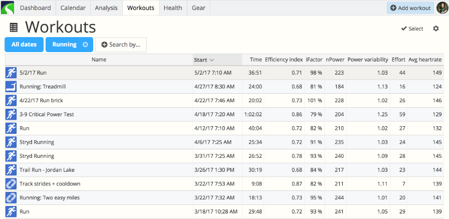This screenshot has height=219, width=449.
Task: Click the runner icon beside 5/2/17 Run
Action: click(11, 73)
